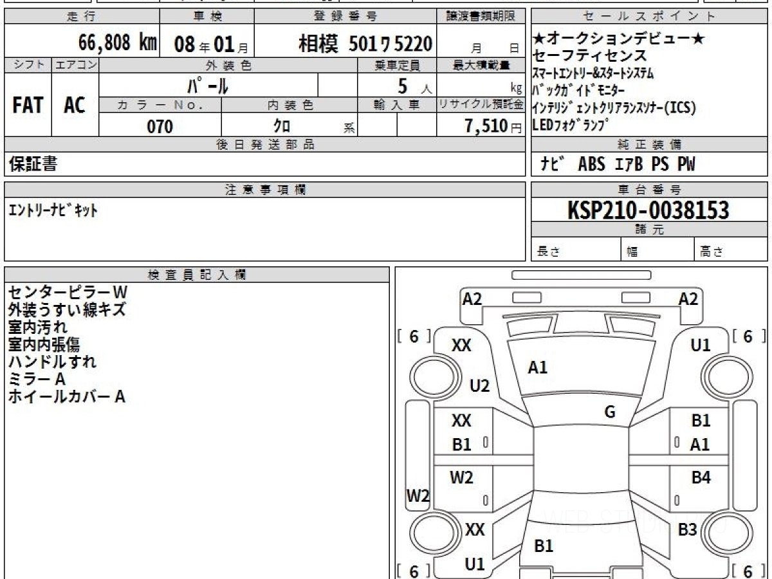Screen dimensions: 772x579
Task: Select the 外装色 header
Action: pyautogui.click(x=228, y=65)
